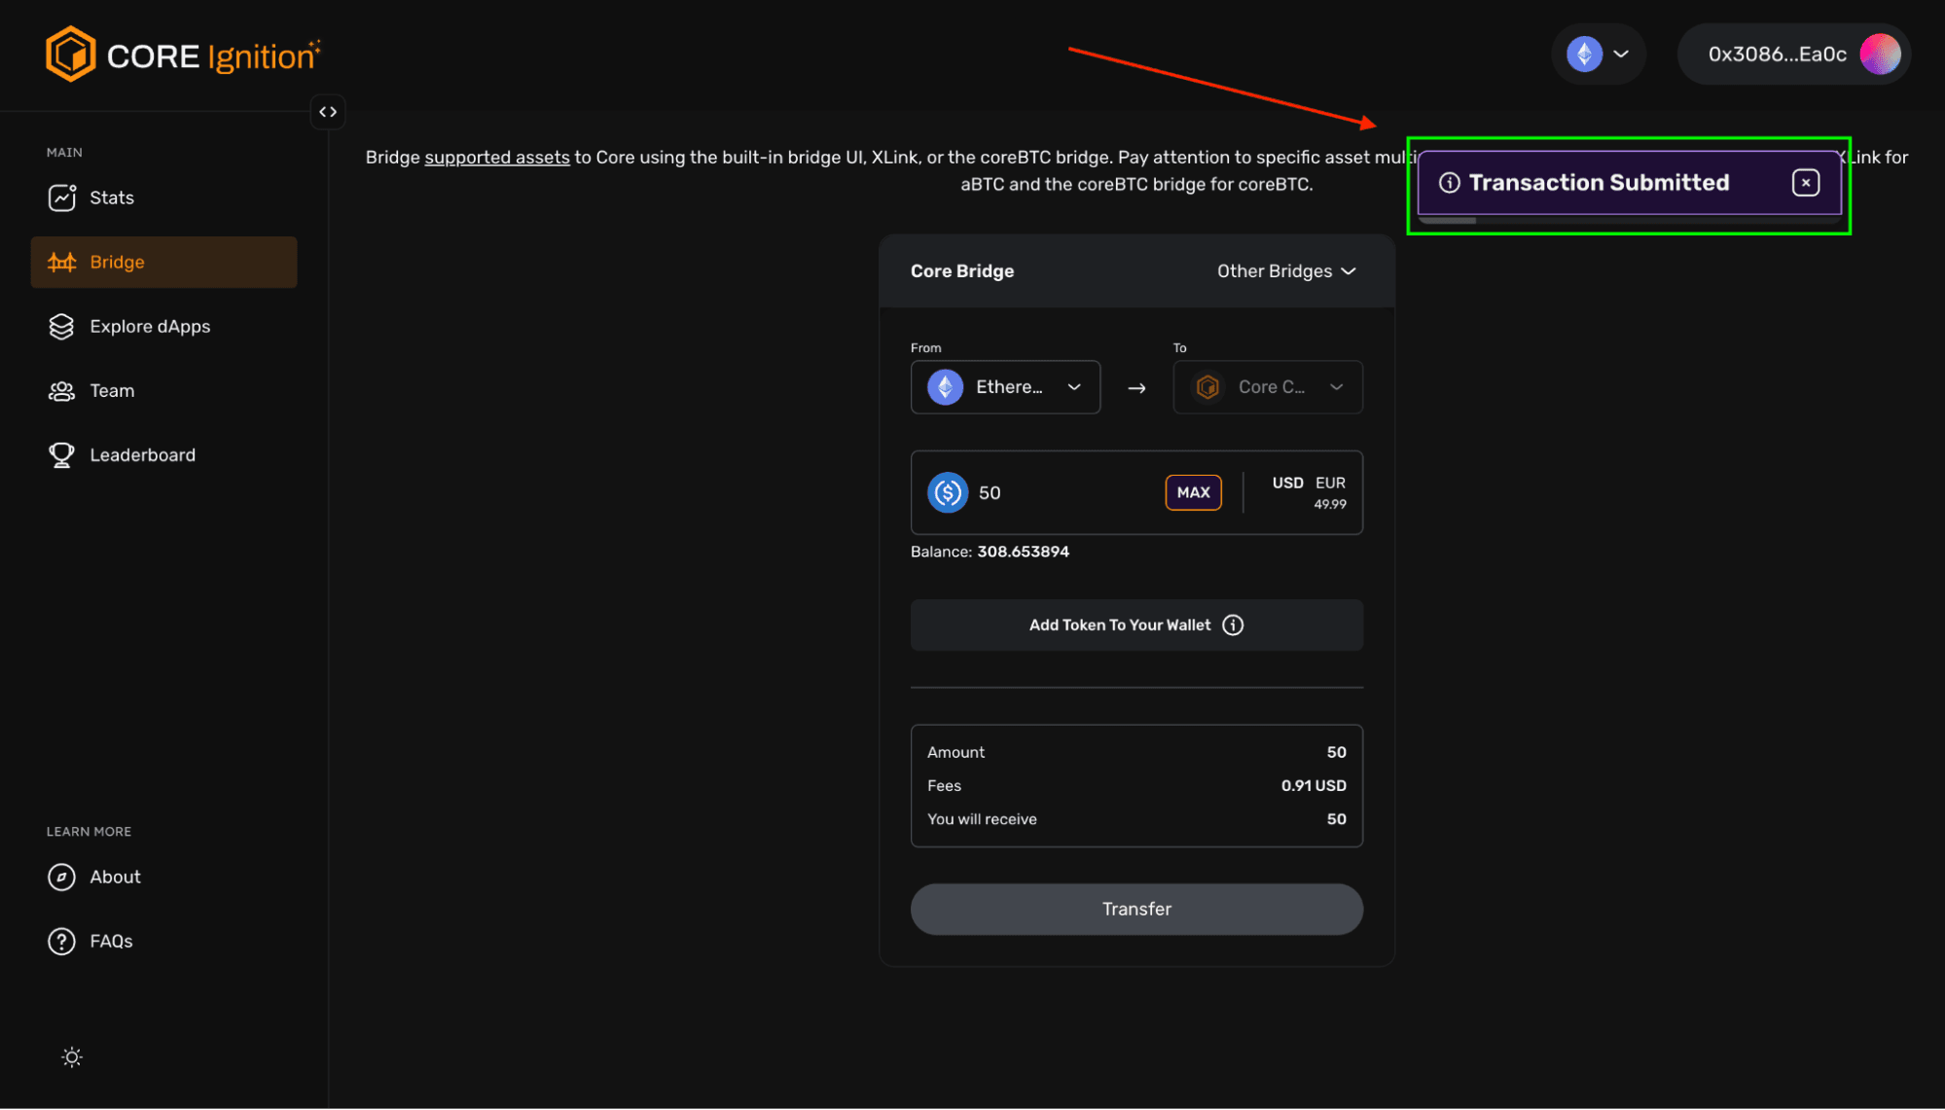Expand the Other Bridges dropdown
Viewport: 1945px width, 1110px height.
[x=1285, y=271]
